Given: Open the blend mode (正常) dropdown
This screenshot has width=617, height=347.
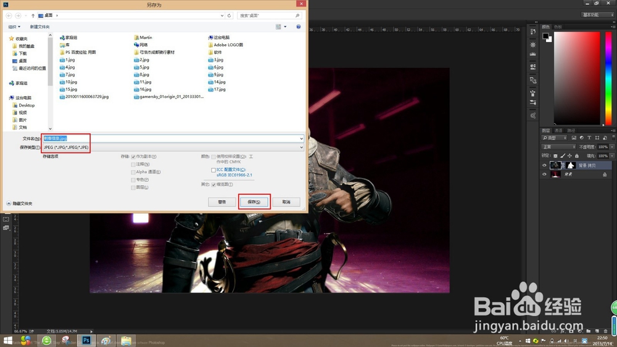Looking at the screenshot, I should point(559,147).
